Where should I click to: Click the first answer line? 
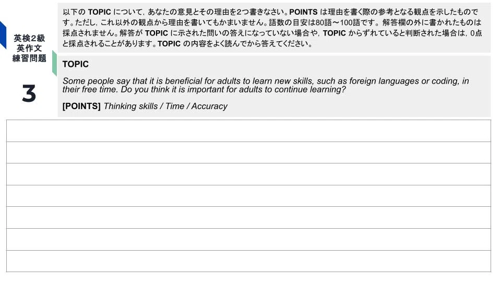tap(248, 131)
